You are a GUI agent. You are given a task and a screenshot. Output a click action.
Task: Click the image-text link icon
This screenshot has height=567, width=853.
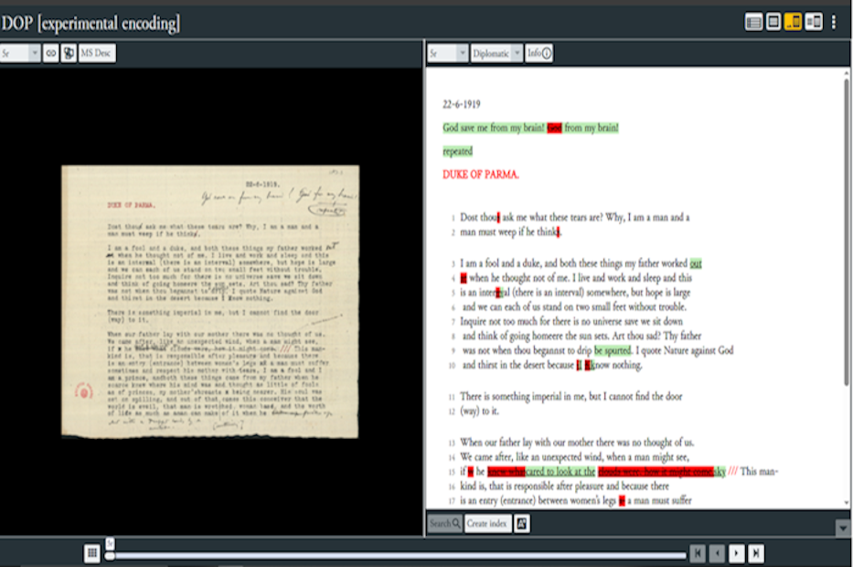(51, 54)
